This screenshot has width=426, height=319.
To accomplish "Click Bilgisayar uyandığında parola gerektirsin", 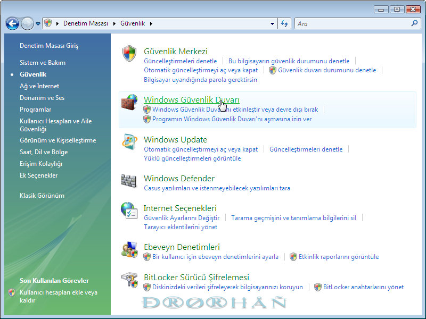I will 201,80.
